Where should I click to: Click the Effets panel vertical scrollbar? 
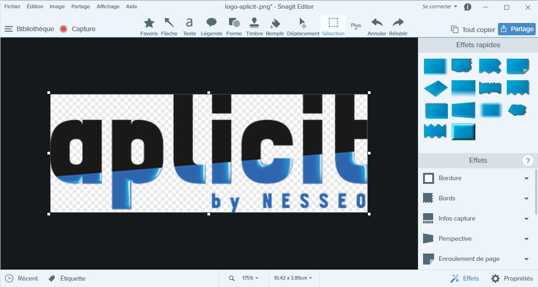coord(536,192)
